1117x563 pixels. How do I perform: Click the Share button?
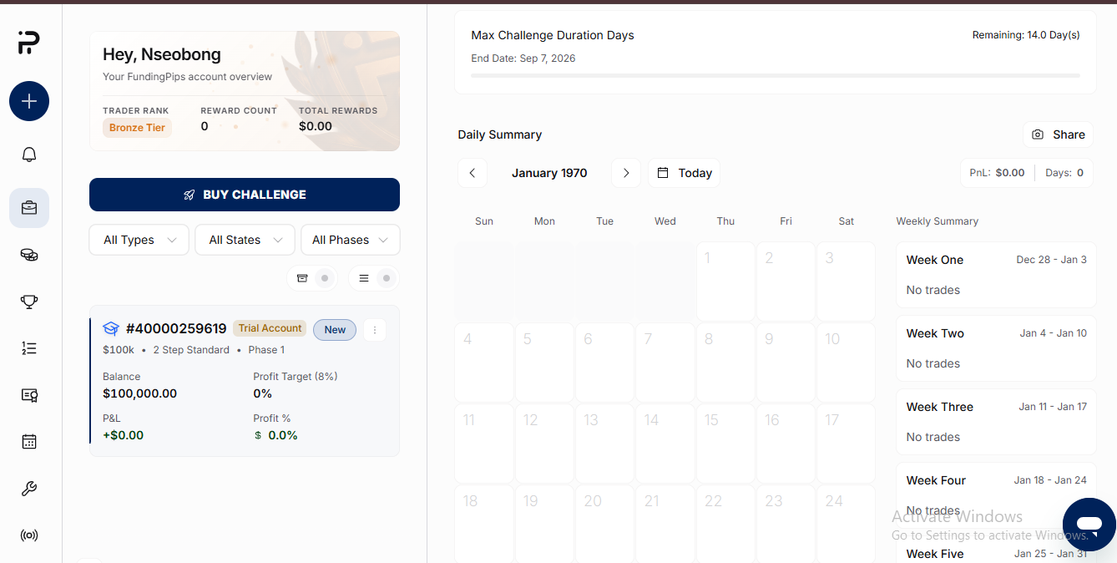pos(1058,134)
